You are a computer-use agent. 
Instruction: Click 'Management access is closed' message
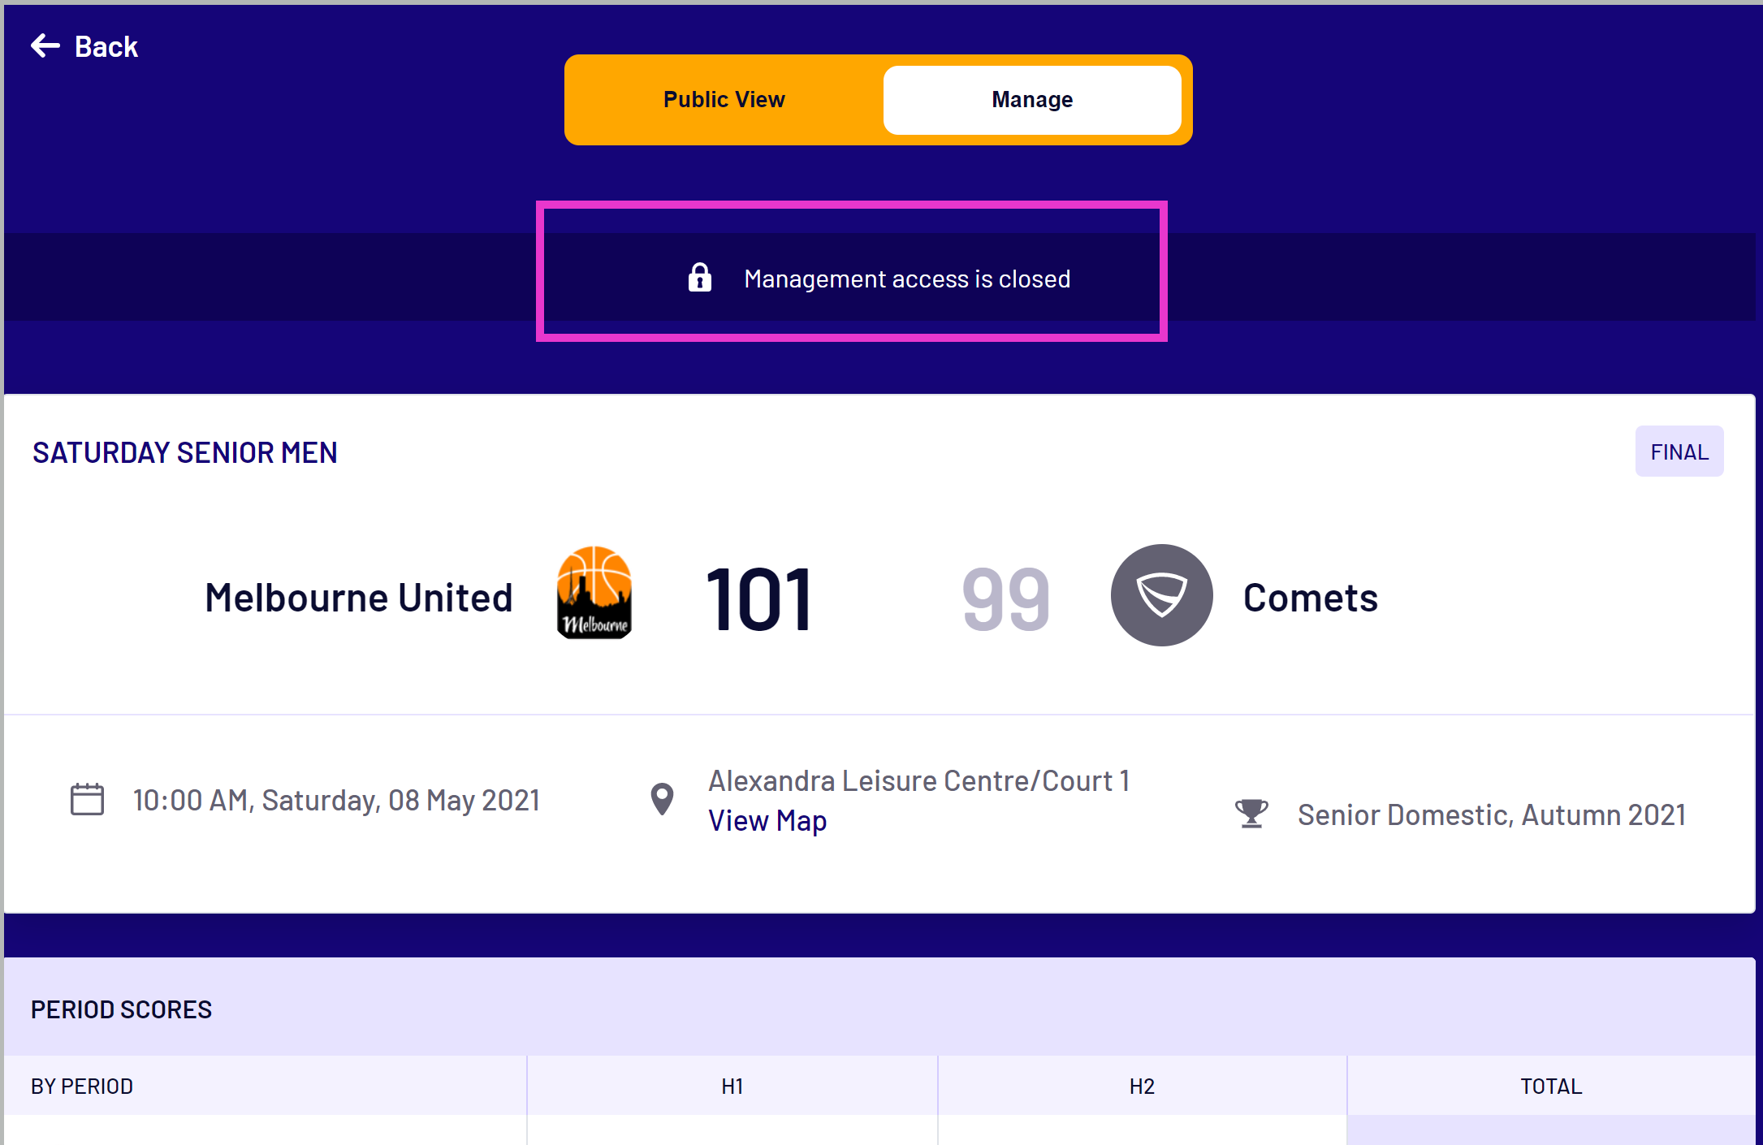click(907, 279)
